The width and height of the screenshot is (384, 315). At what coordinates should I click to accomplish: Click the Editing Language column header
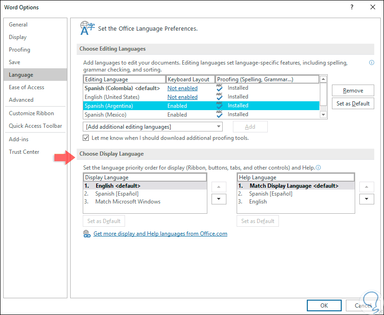click(125, 79)
